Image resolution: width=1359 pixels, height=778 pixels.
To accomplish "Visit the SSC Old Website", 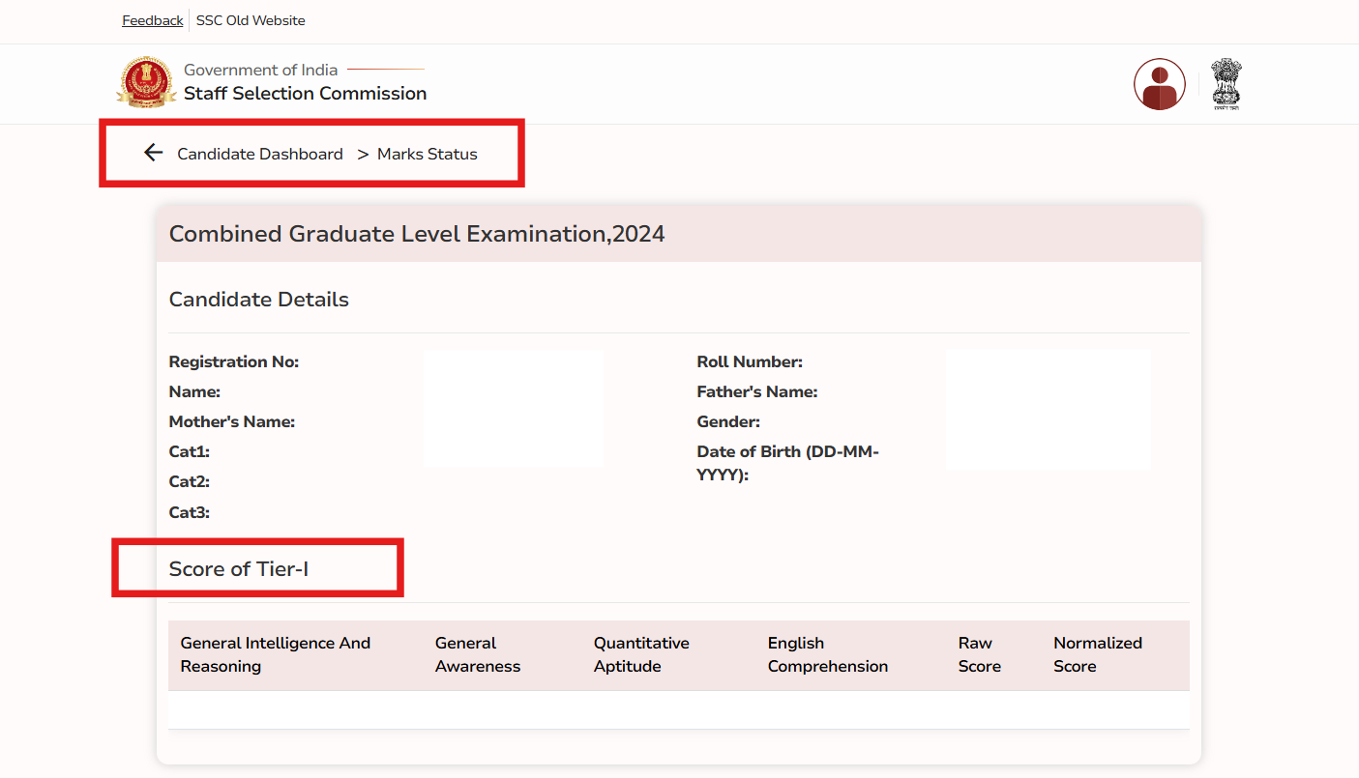I will point(250,19).
